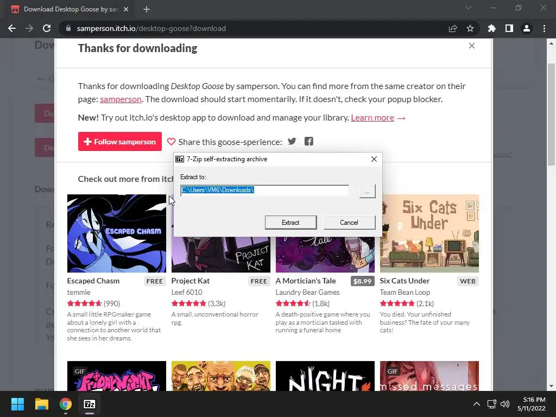Show hidden tray icons chevron
The image size is (556, 417).
(x=477, y=404)
